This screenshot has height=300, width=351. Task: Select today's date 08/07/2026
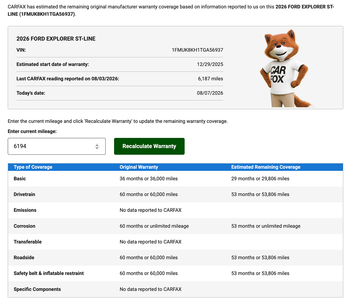210,93
